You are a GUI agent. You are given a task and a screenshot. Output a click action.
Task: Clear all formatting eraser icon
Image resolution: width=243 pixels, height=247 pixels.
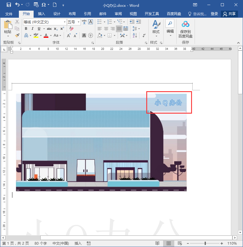(71, 29)
